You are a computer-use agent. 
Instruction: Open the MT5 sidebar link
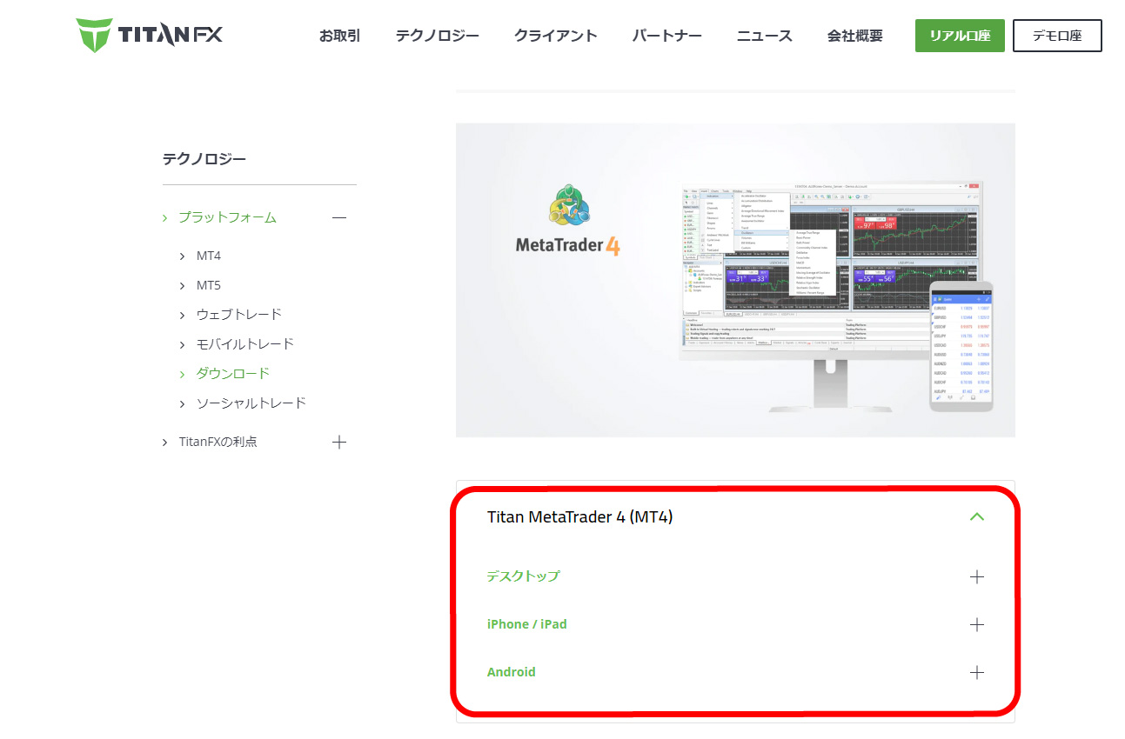point(209,285)
